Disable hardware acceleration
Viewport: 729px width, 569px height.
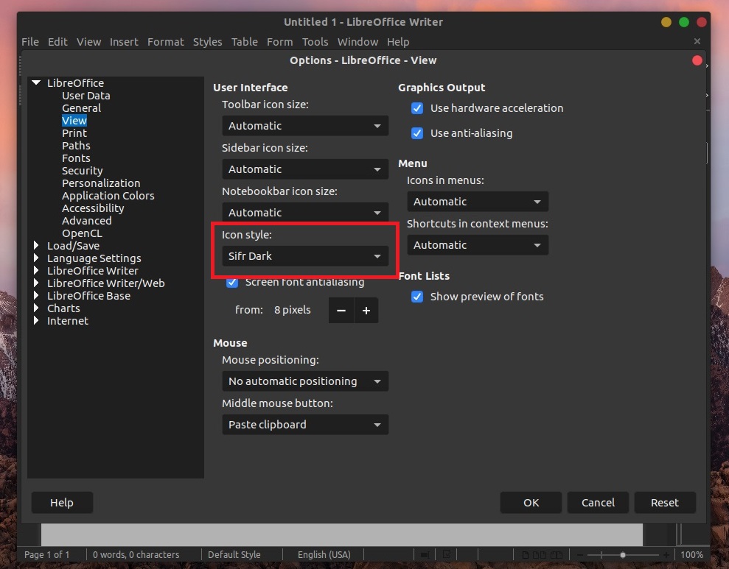pyautogui.click(x=417, y=107)
